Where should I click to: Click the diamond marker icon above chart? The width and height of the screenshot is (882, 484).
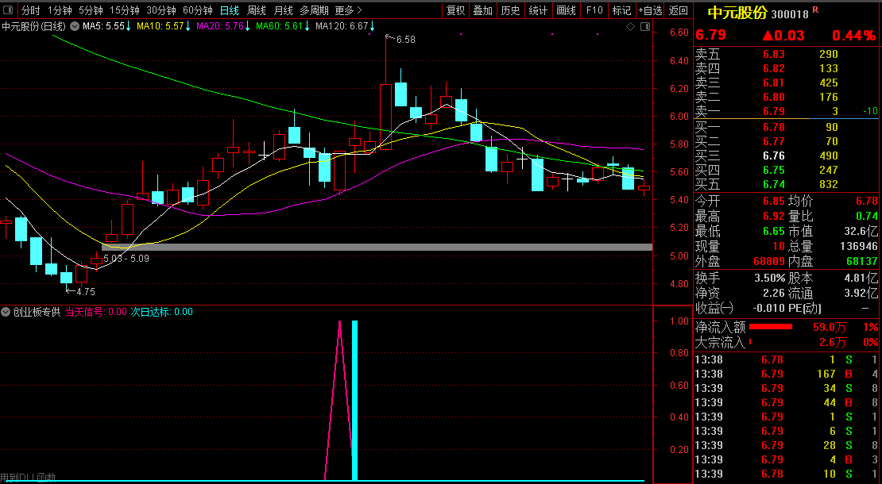click(630, 26)
